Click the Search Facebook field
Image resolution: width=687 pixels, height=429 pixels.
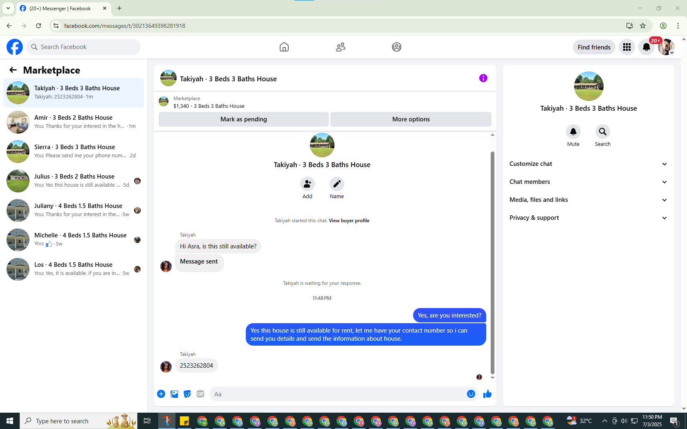tap(83, 47)
